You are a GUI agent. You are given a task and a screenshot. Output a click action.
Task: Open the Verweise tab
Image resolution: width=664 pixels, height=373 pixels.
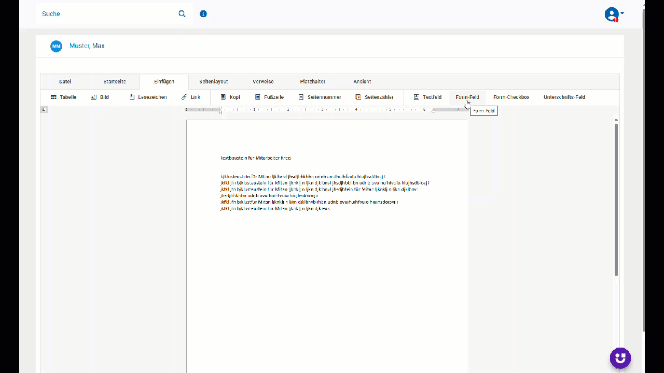coord(263,82)
